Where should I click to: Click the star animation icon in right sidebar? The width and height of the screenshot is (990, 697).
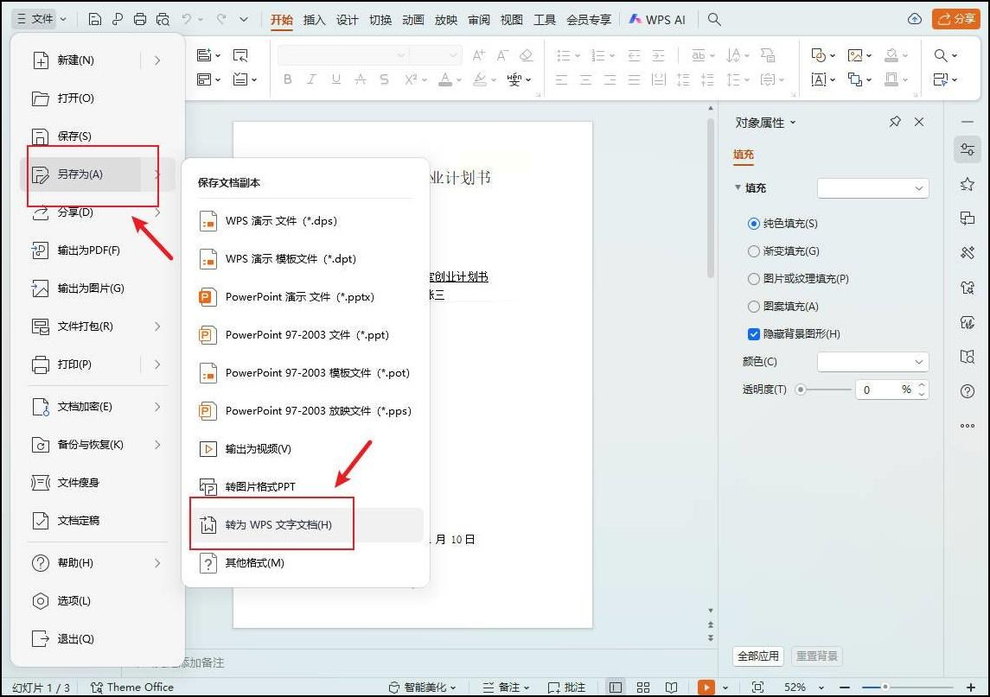tap(968, 184)
